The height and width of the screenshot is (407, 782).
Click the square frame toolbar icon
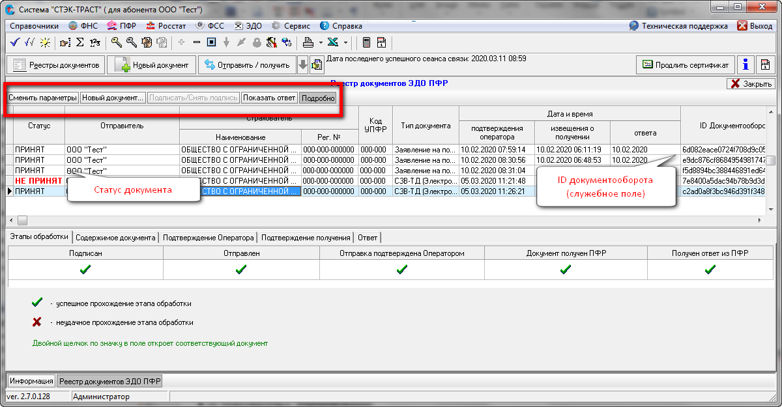click(211, 43)
